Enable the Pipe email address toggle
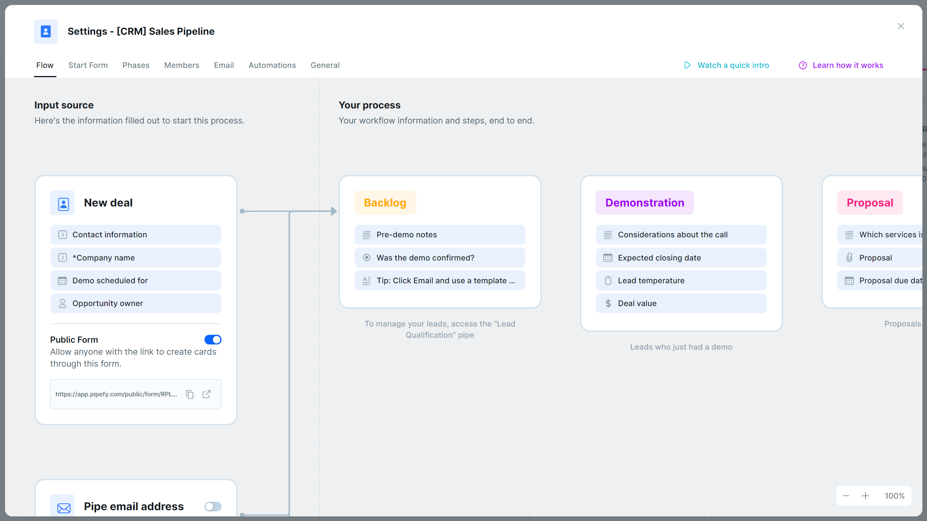The image size is (927, 521). tap(213, 506)
